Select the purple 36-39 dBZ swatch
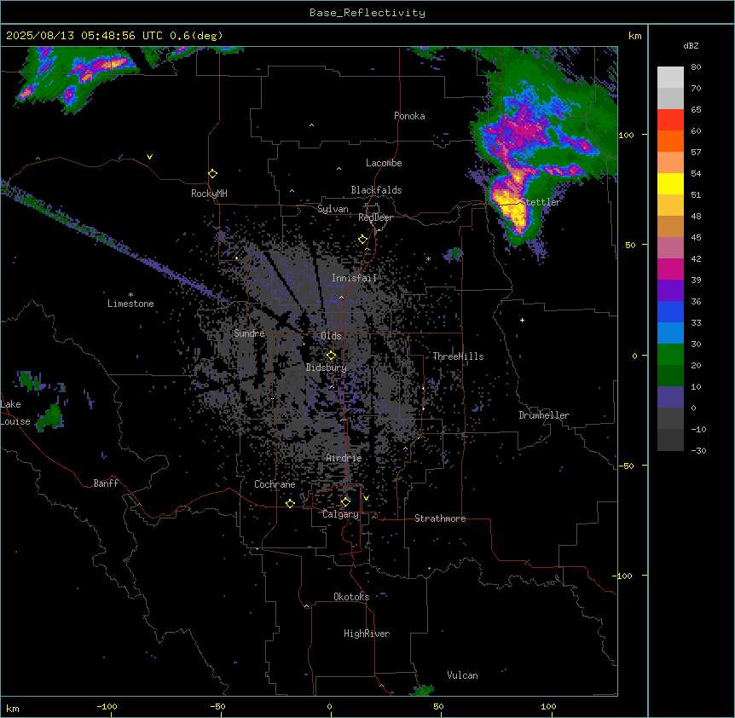 pos(670,291)
